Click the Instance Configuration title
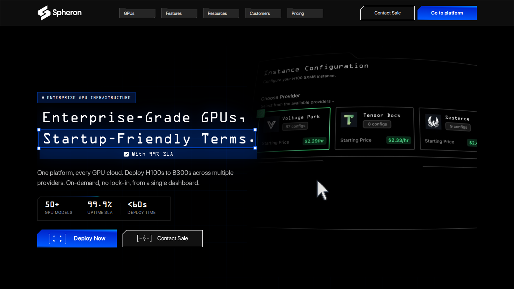514x289 pixels. [x=316, y=69]
